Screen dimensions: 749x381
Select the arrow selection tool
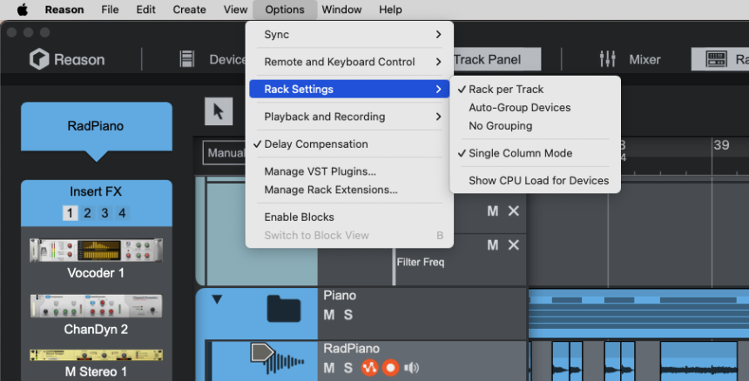click(219, 111)
